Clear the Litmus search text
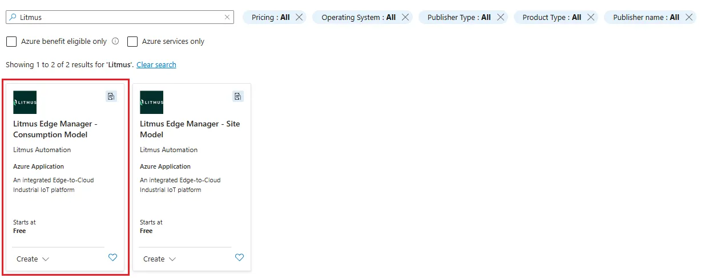701x278 pixels. [x=227, y=17]
